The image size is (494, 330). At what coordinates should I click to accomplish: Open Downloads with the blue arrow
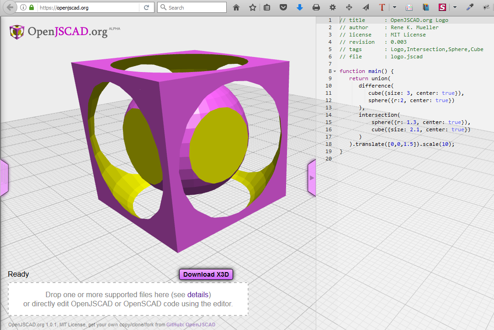(x=300, y=7)
